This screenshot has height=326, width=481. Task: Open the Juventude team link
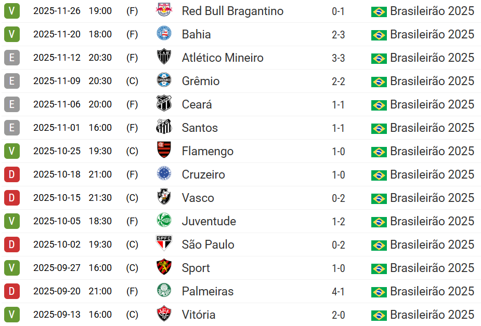click(209, 221)
